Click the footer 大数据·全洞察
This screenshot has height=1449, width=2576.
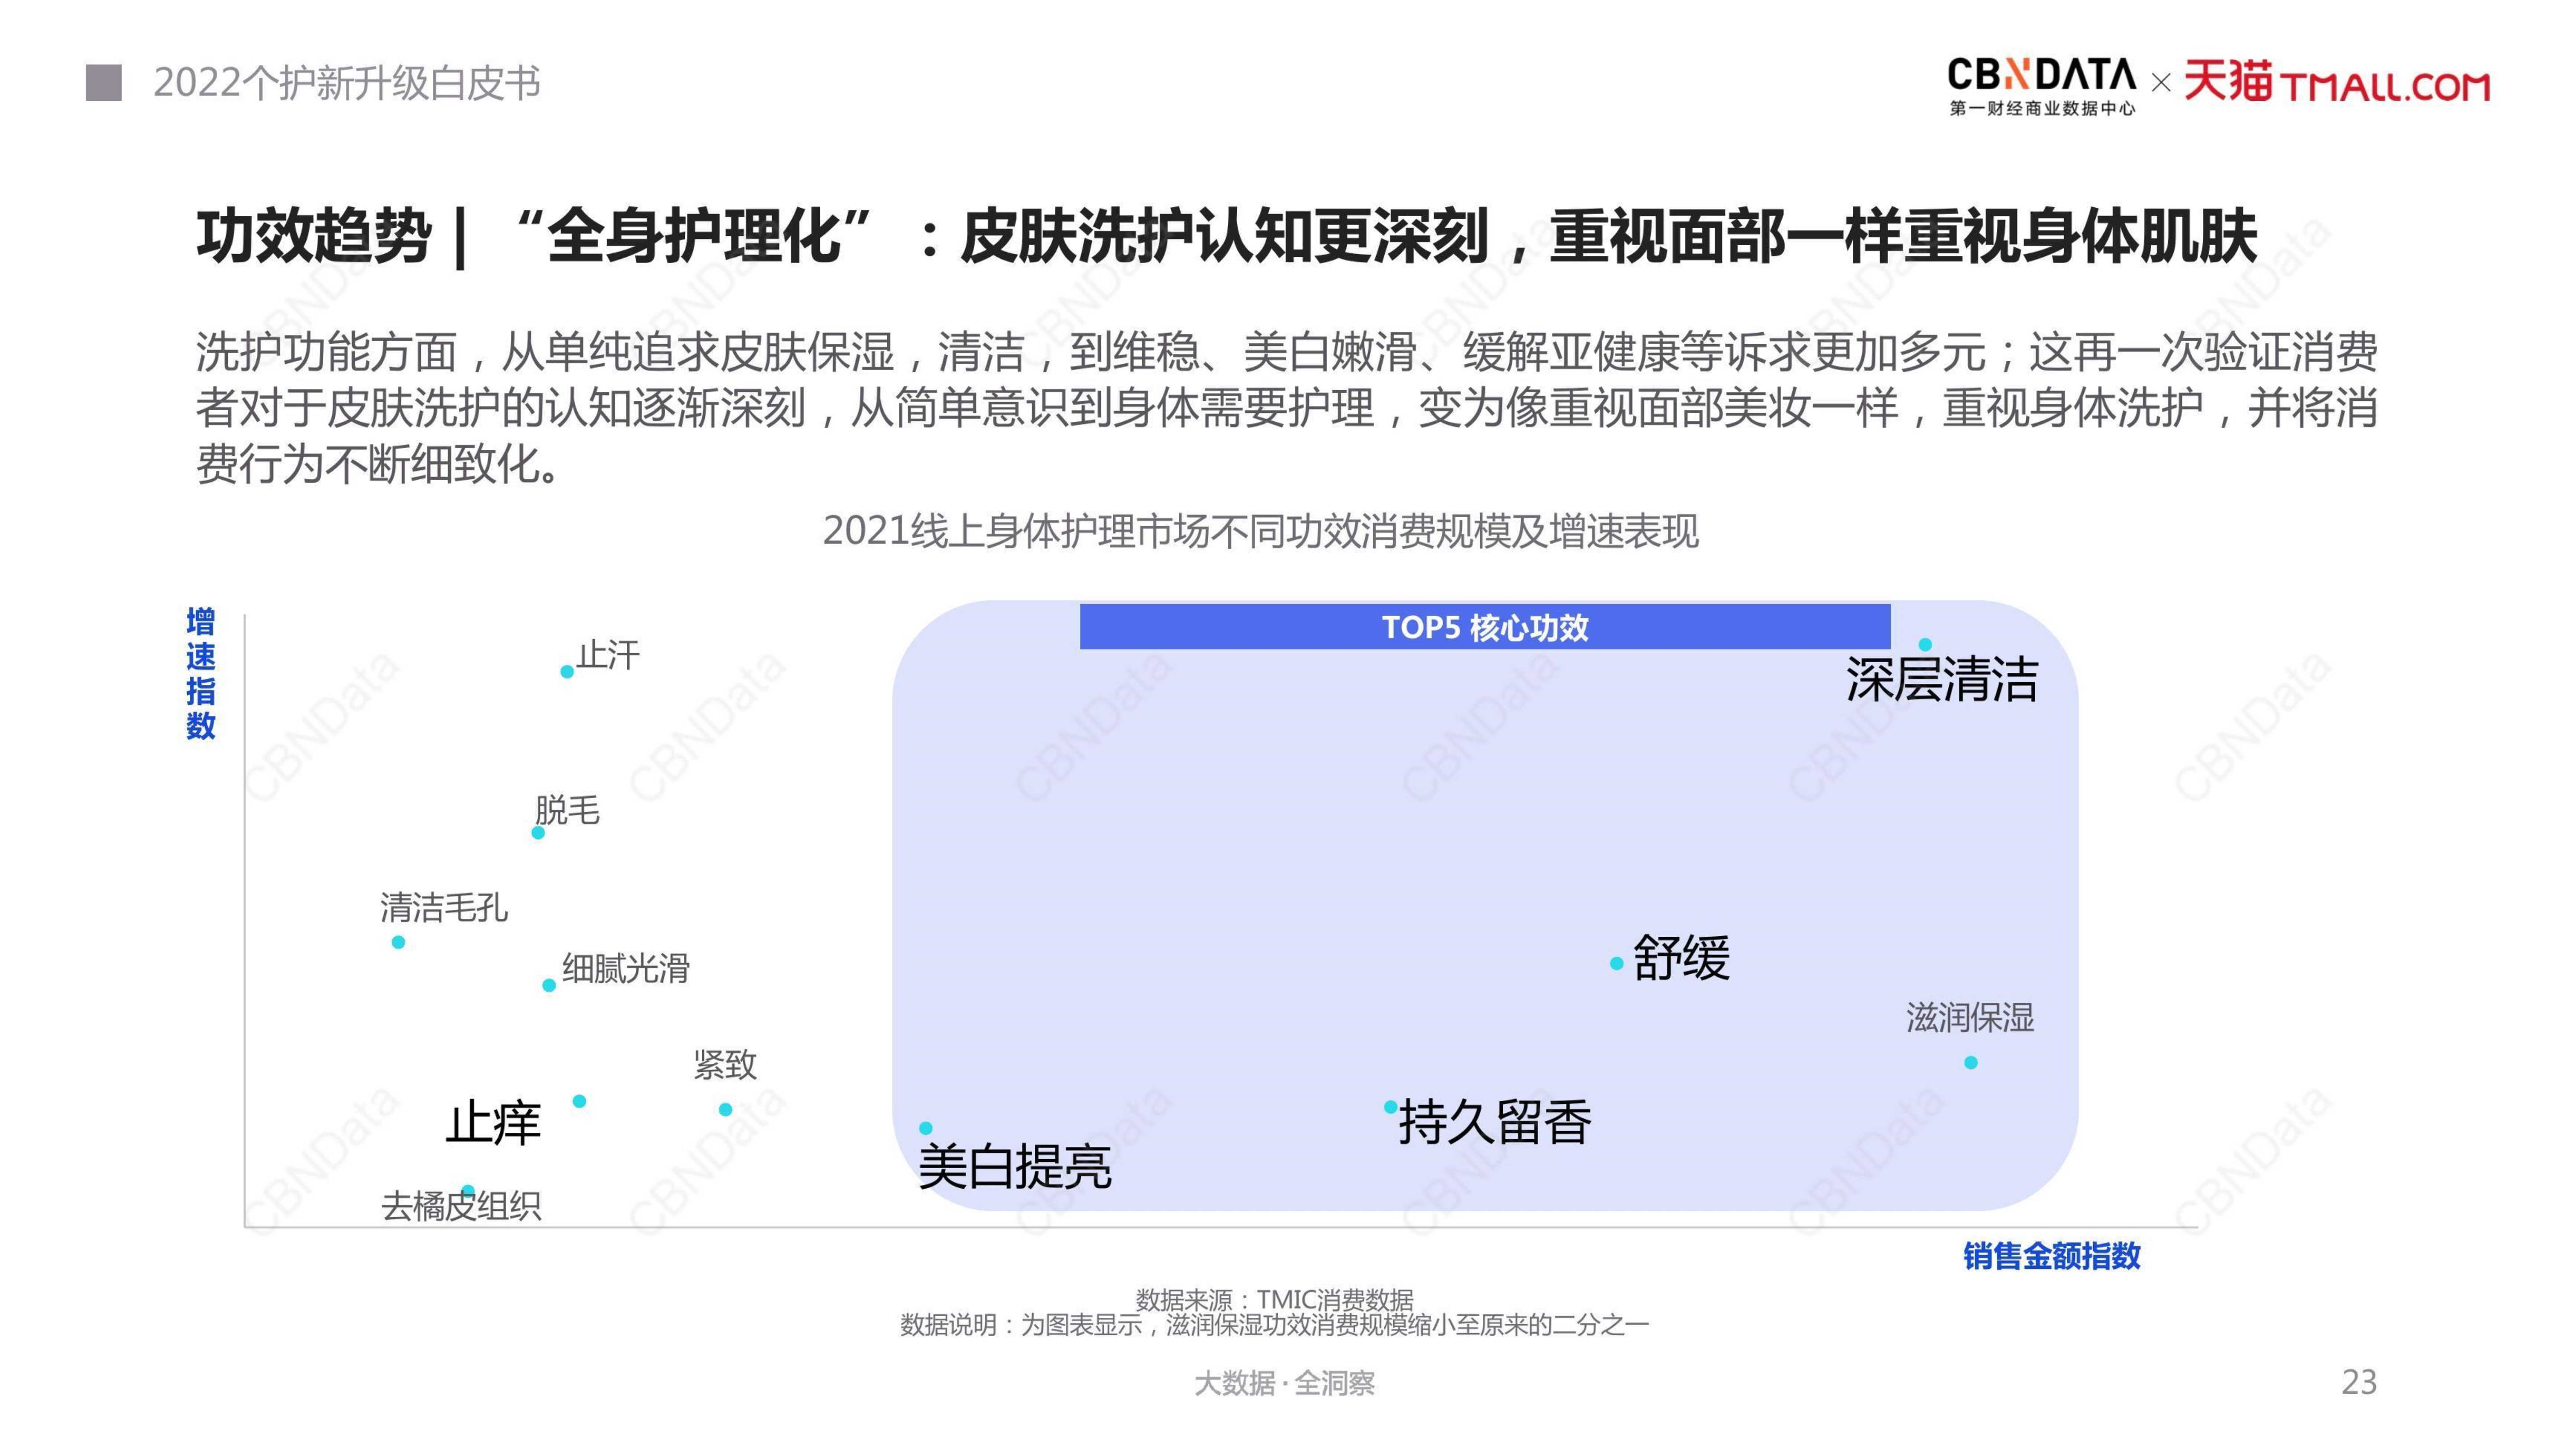click(x=1285, y=1383)
